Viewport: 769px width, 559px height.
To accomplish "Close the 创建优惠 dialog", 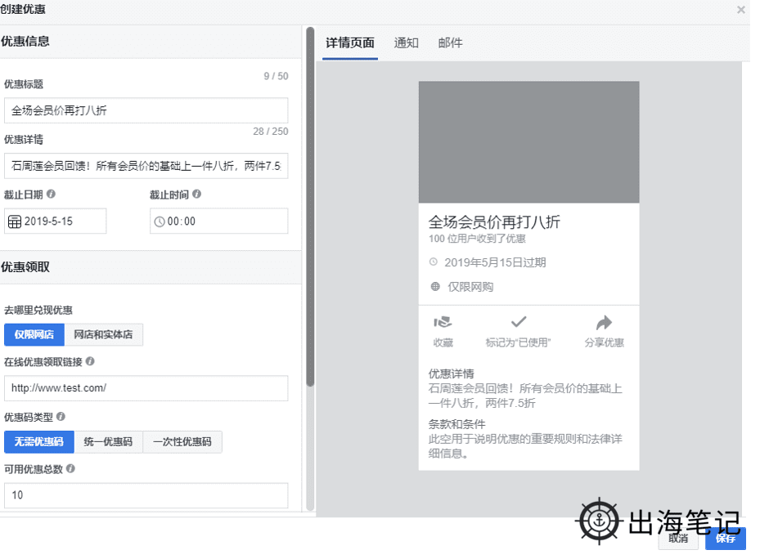I will (740, 10).
